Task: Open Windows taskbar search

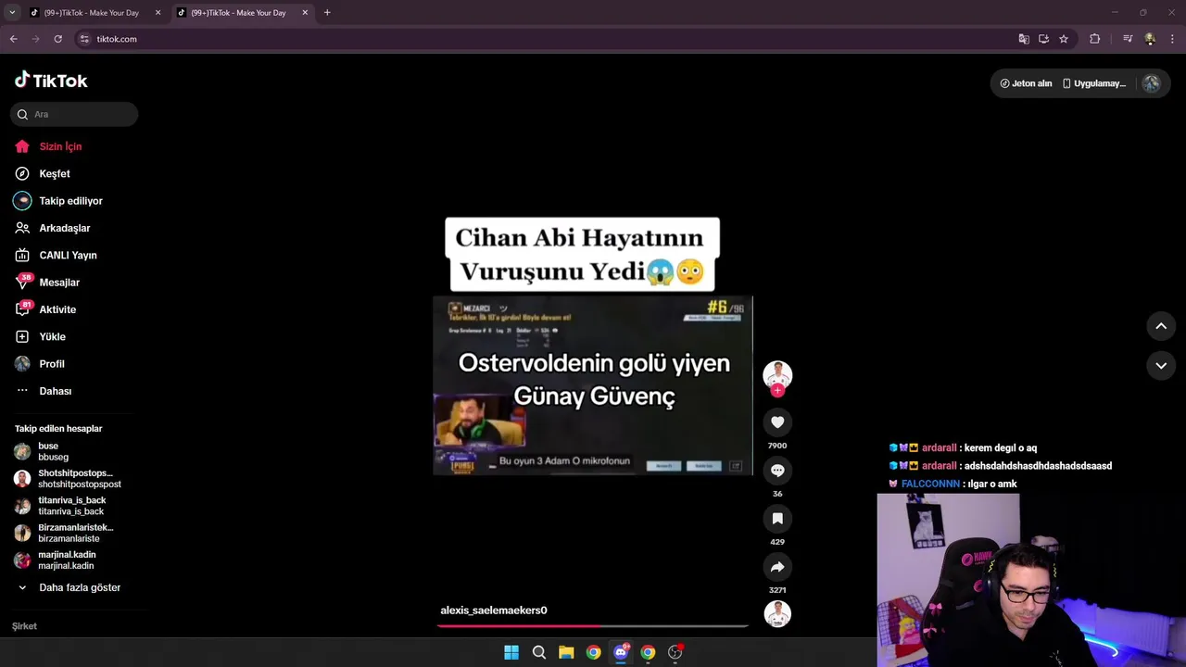Action: click(x=538, y=652)
